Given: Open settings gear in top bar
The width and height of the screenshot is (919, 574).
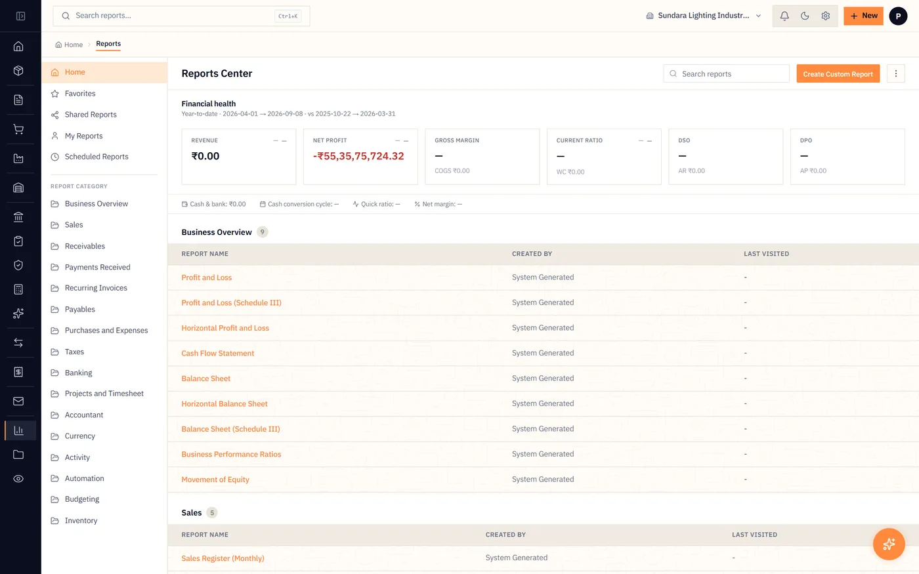Looking at the screenshot, I should 826,16.
